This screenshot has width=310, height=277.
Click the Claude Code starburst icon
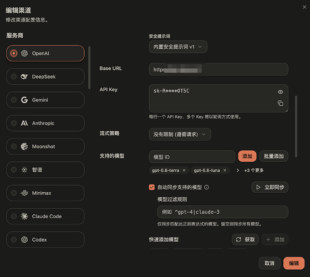point(24,217)
